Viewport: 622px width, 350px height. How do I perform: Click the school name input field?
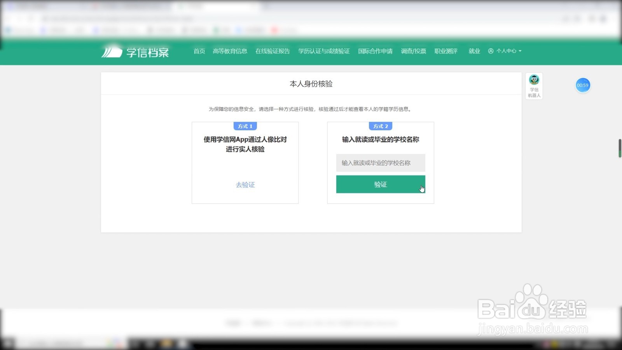point(380,163)
